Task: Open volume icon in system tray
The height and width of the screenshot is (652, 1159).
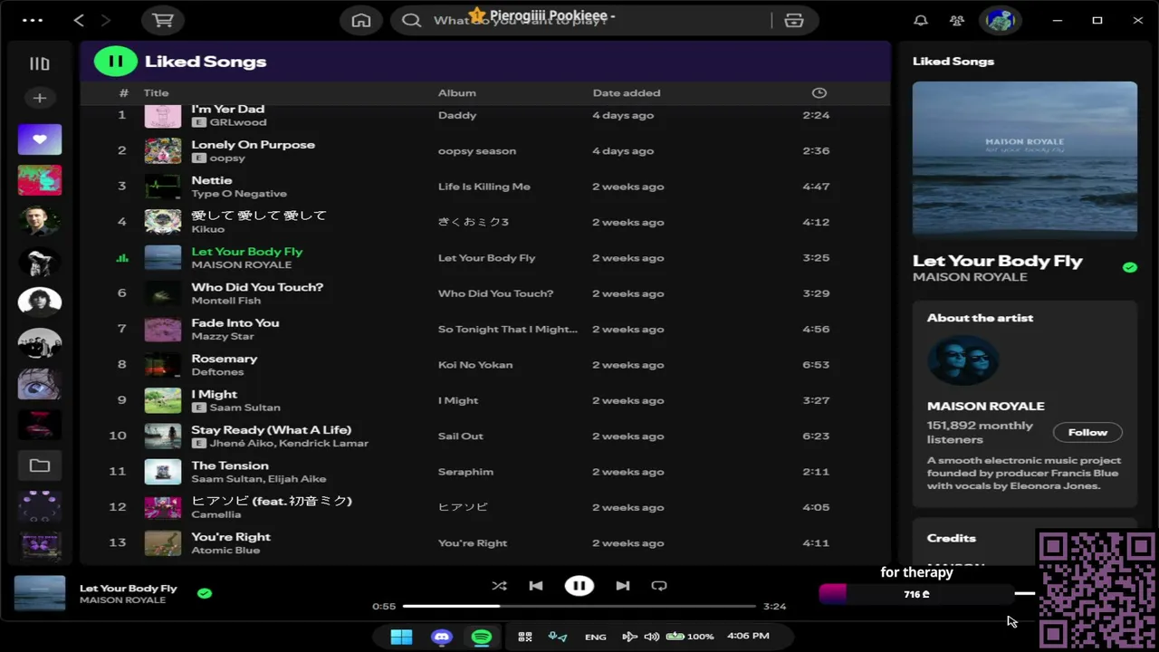Action: click(x=652, y=637)
